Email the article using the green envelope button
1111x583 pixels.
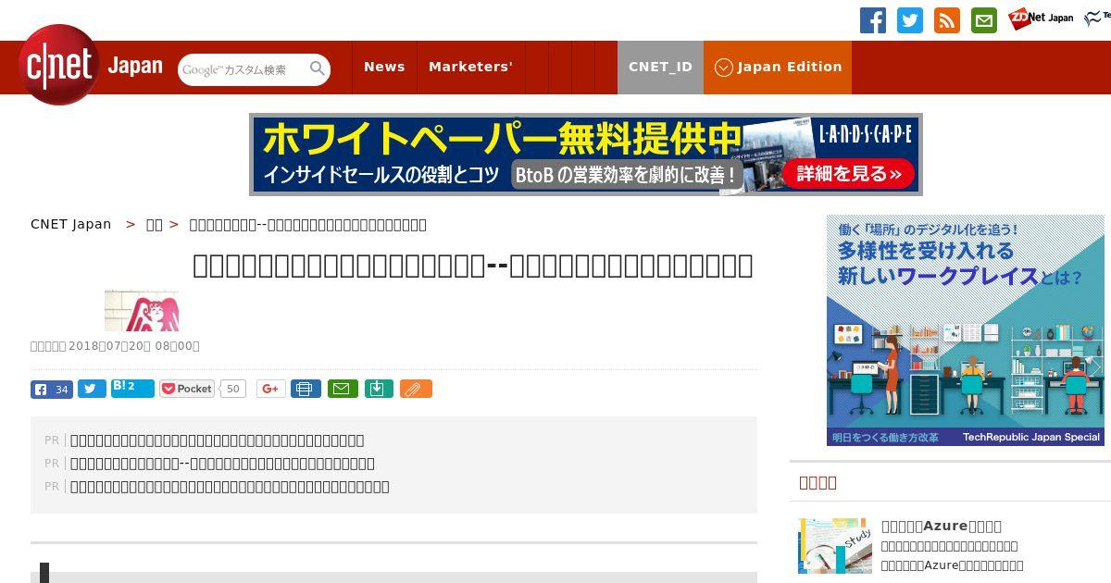coord(342,389)
